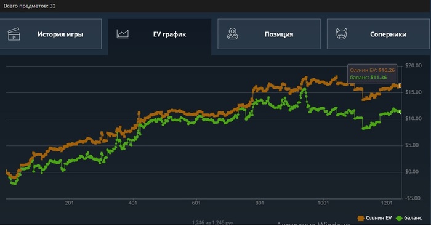Click the -$5.00 y-axis label

[413, 198]
